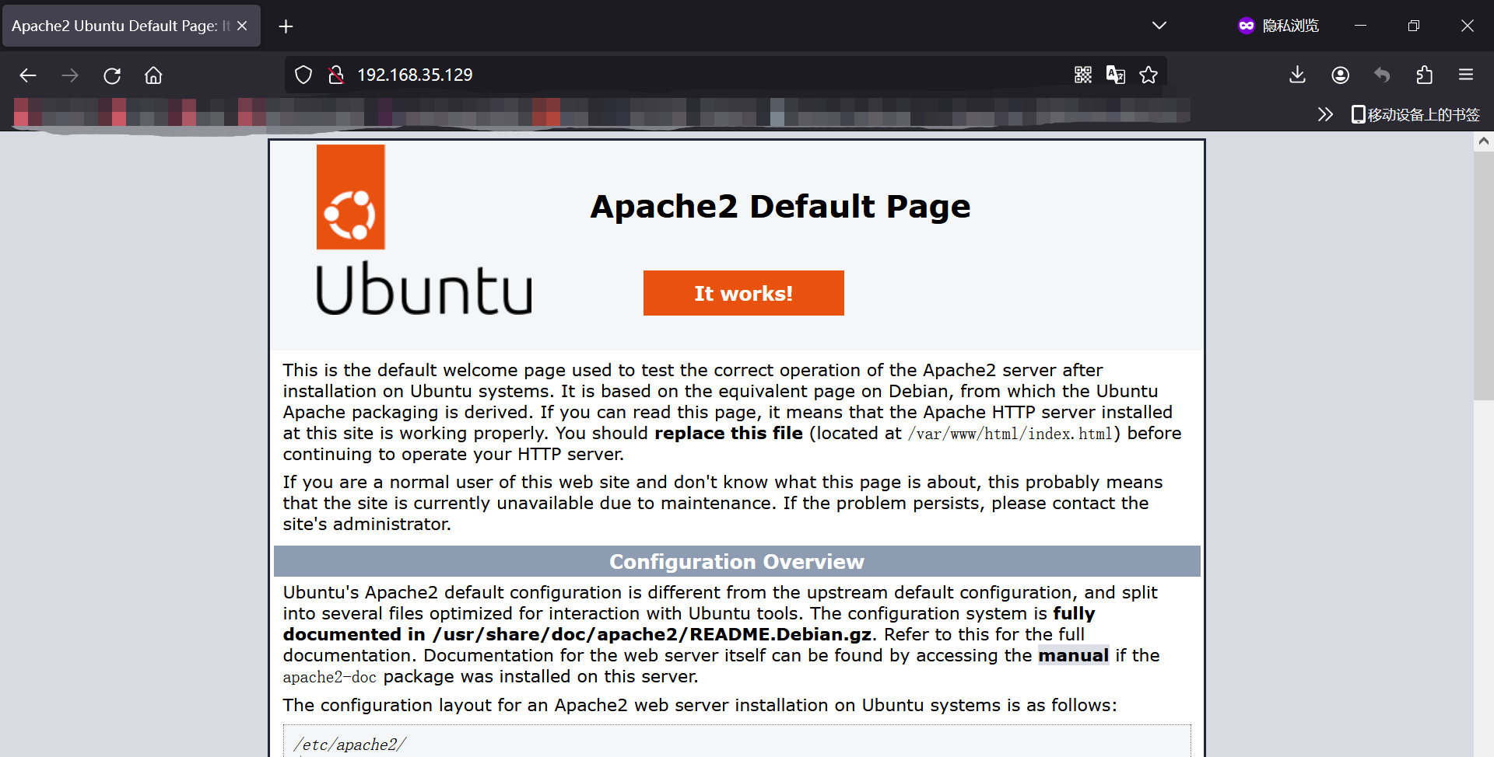The width and height of the screenshot is (1494, 757).
Task: Open the downloads panel
Action: pos(1297,75)
